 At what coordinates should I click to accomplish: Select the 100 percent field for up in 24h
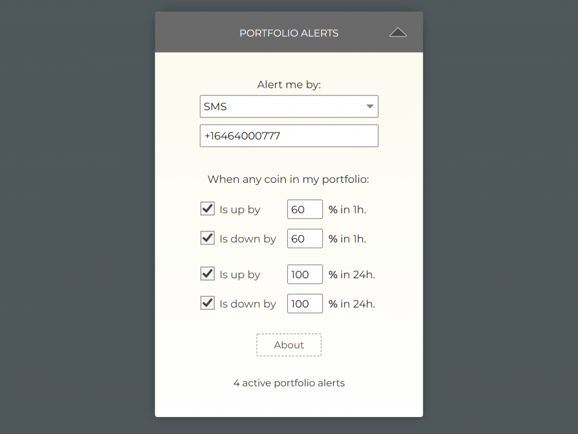305,274
